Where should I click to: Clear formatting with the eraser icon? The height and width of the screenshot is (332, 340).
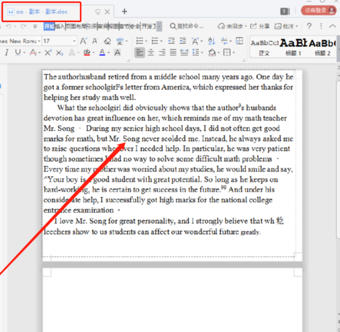(x=107, y=41)
